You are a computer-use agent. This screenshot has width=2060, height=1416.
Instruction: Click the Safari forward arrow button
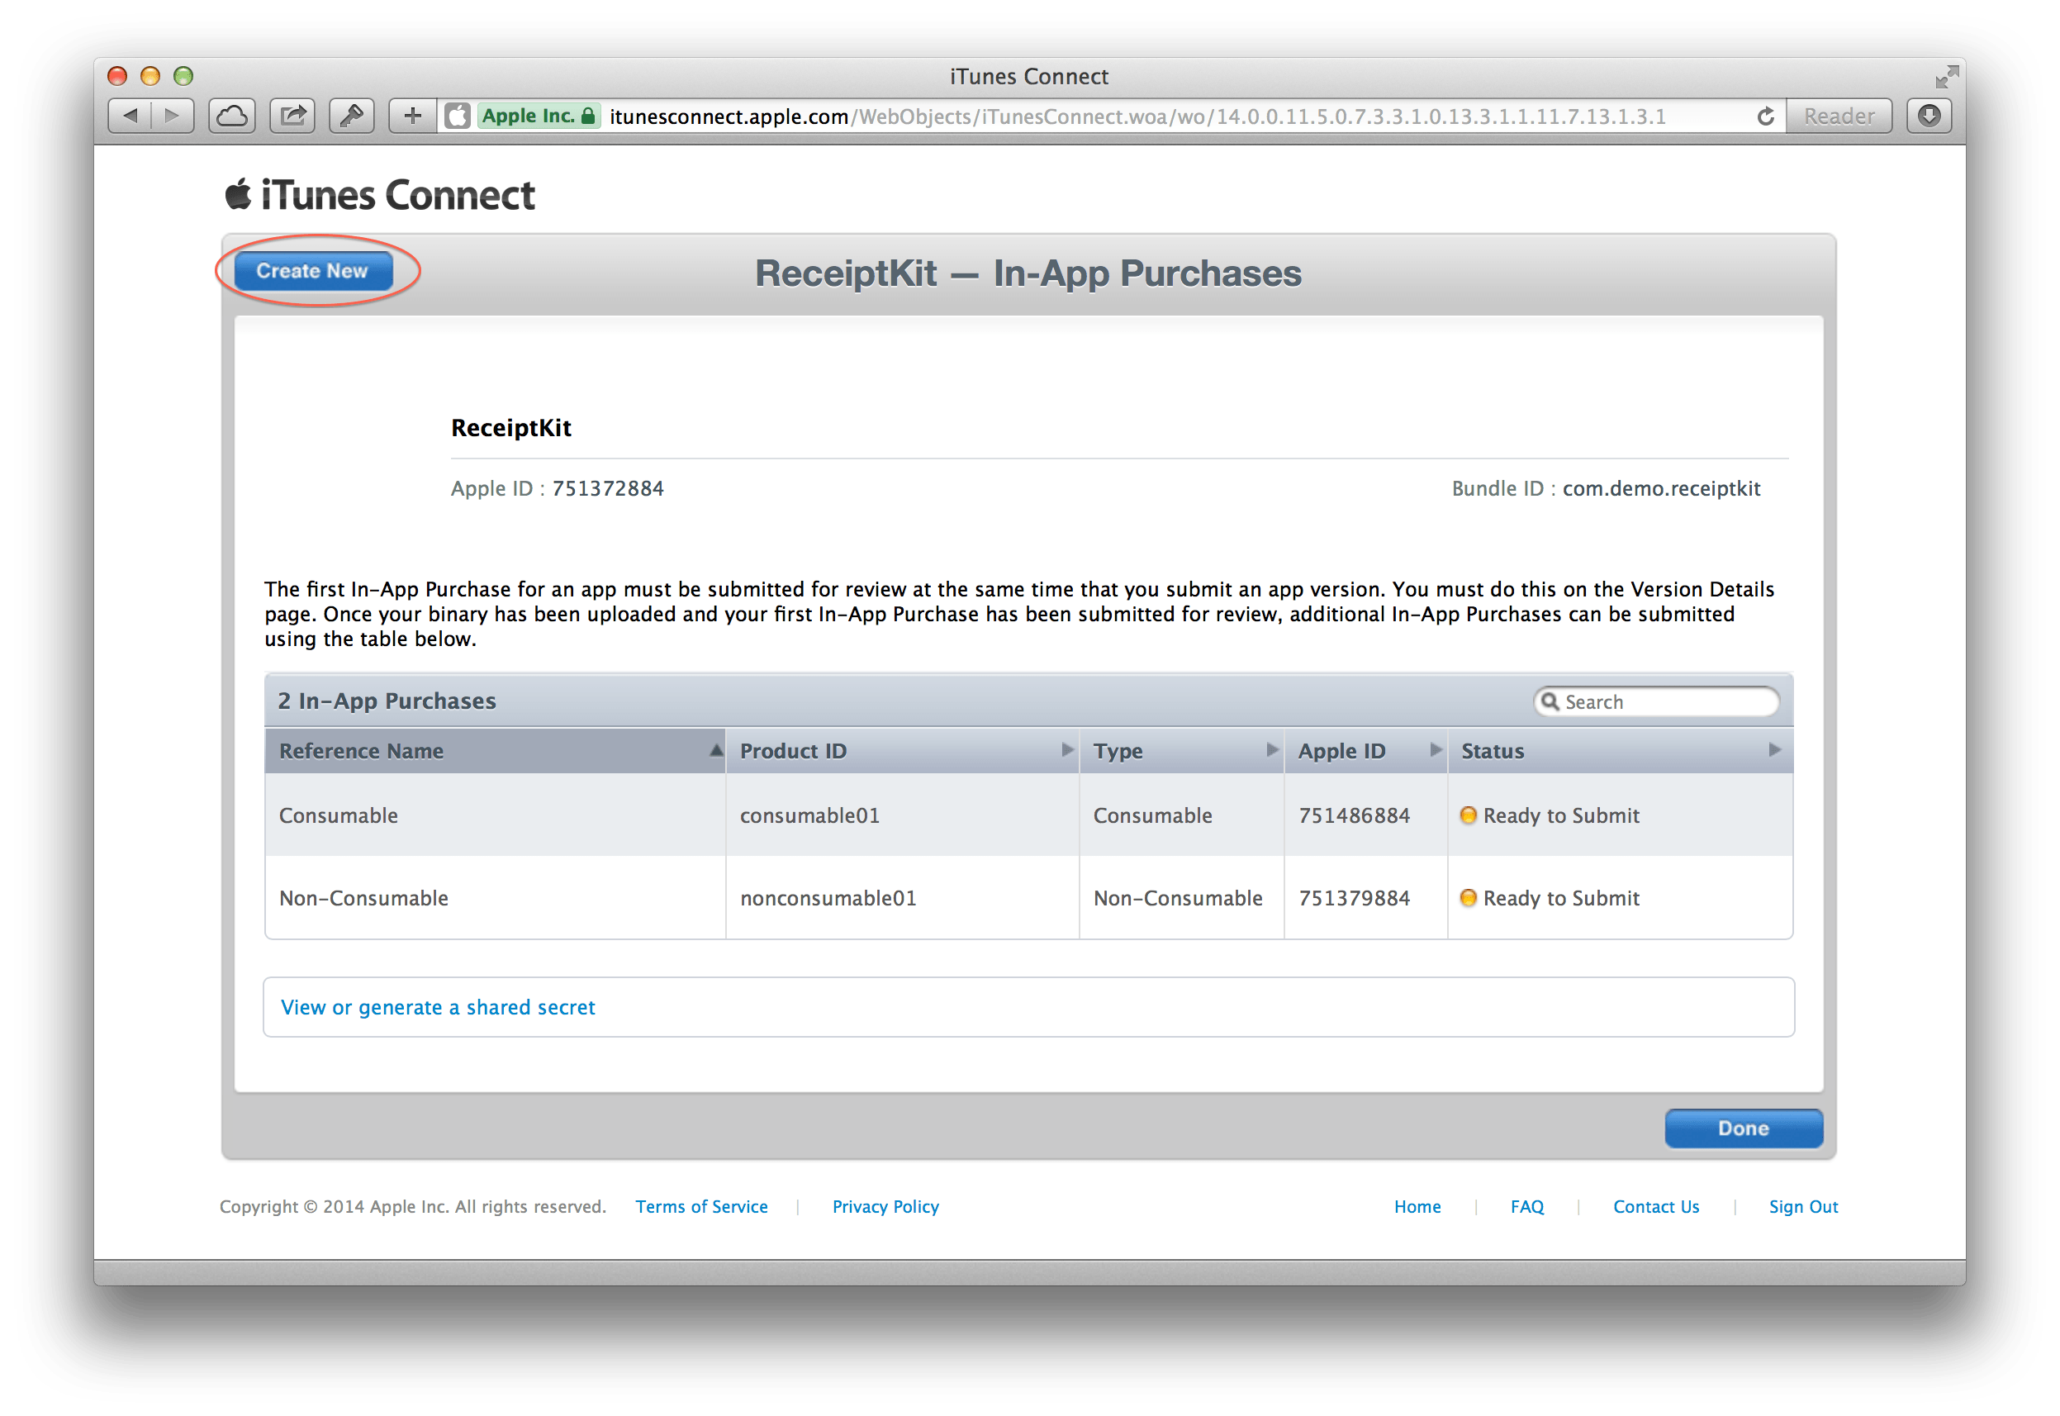pos(173,116)
